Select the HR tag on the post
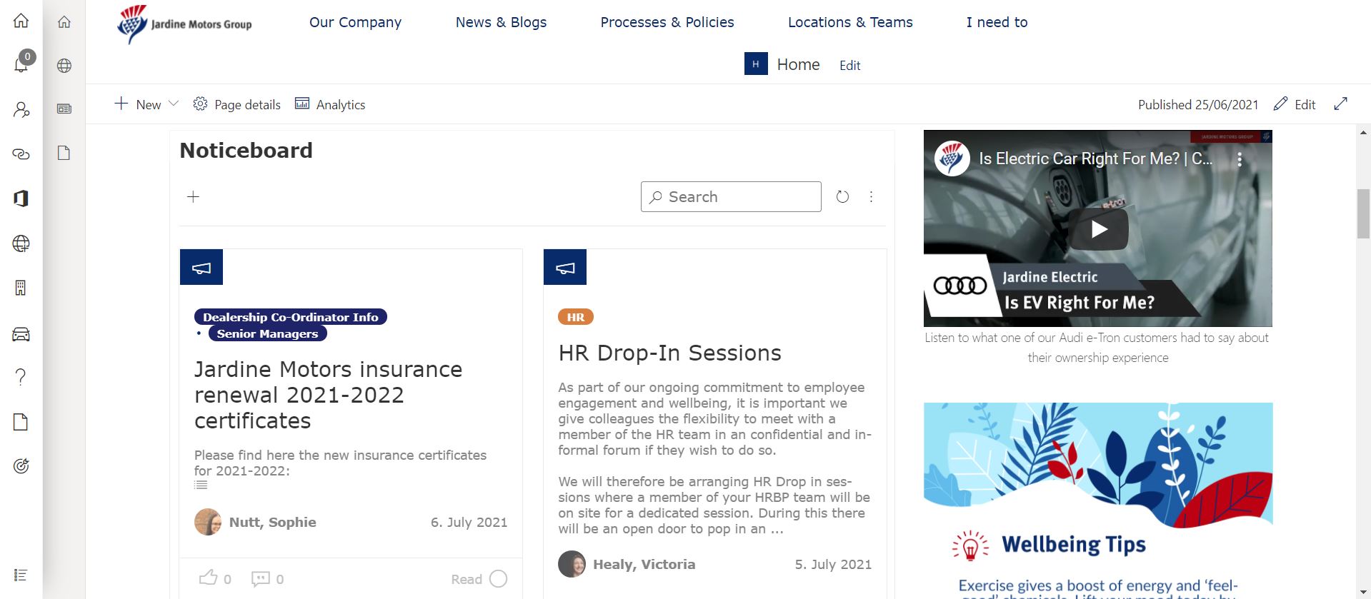 pos(575,317)
